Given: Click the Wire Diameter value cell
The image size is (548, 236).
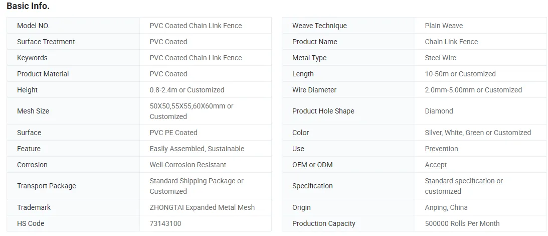Looking at the screenshot, I should point(481,90).
